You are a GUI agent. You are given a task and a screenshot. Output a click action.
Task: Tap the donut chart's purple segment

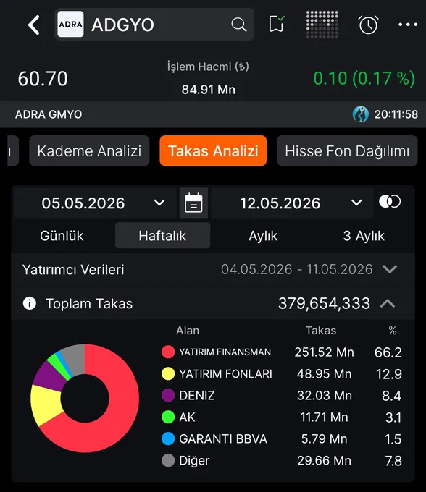click(49, 376)
